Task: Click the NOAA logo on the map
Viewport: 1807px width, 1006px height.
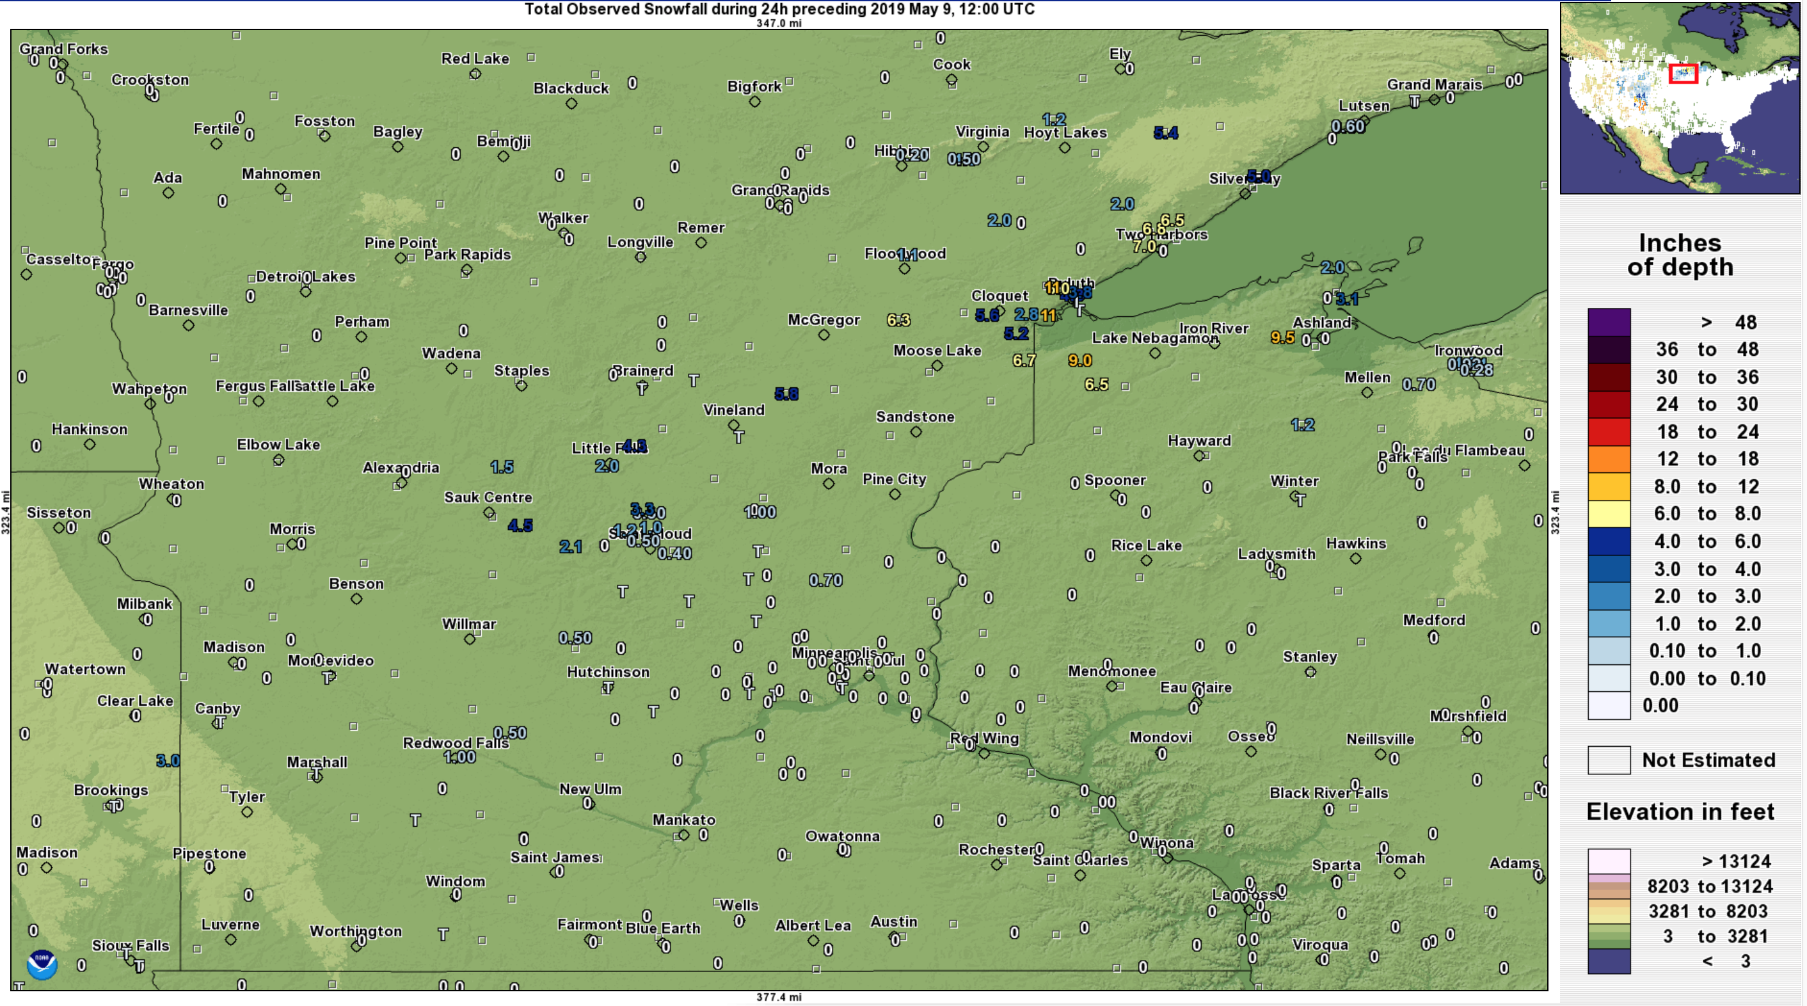Action: click(42, 965)
